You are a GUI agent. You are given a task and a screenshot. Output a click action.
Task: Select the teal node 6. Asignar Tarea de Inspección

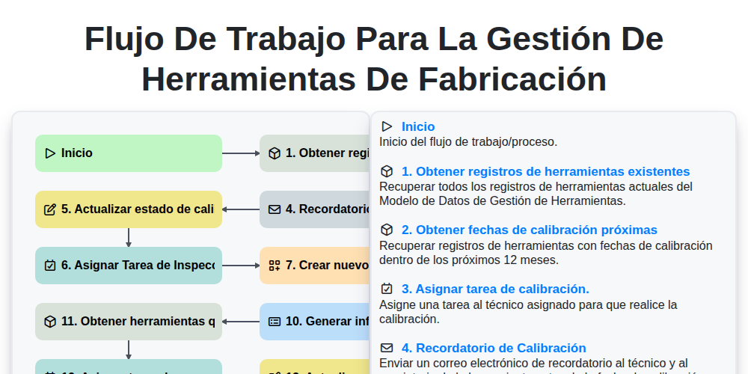pos(129,266)
